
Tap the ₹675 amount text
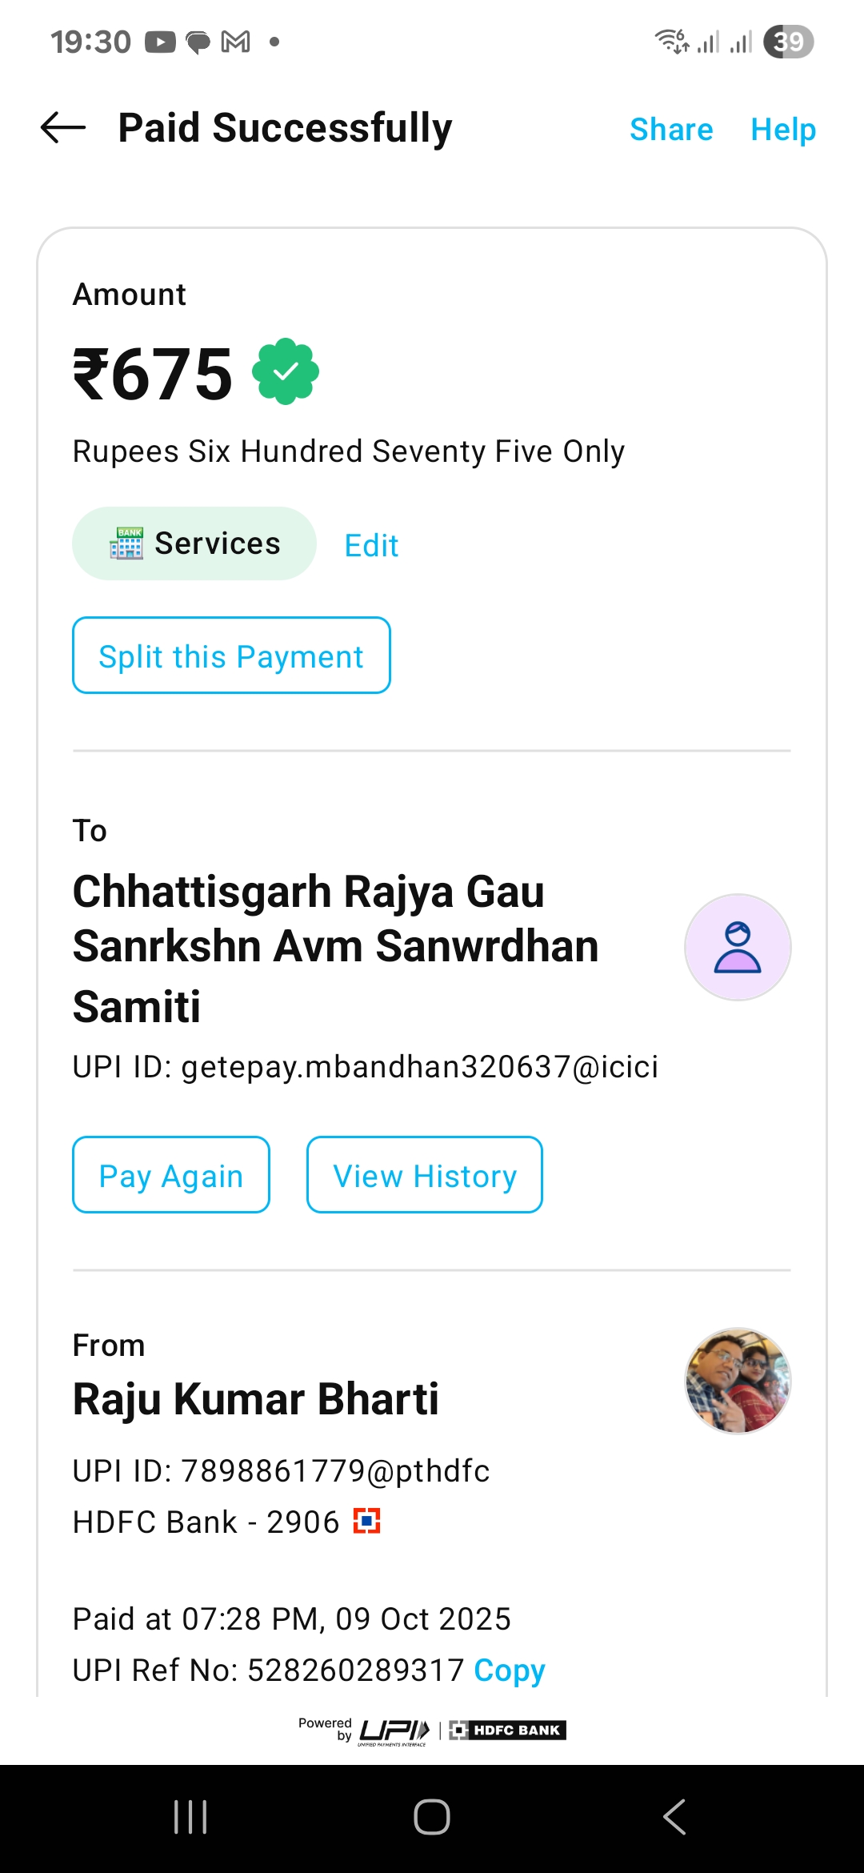click(153, 374)
